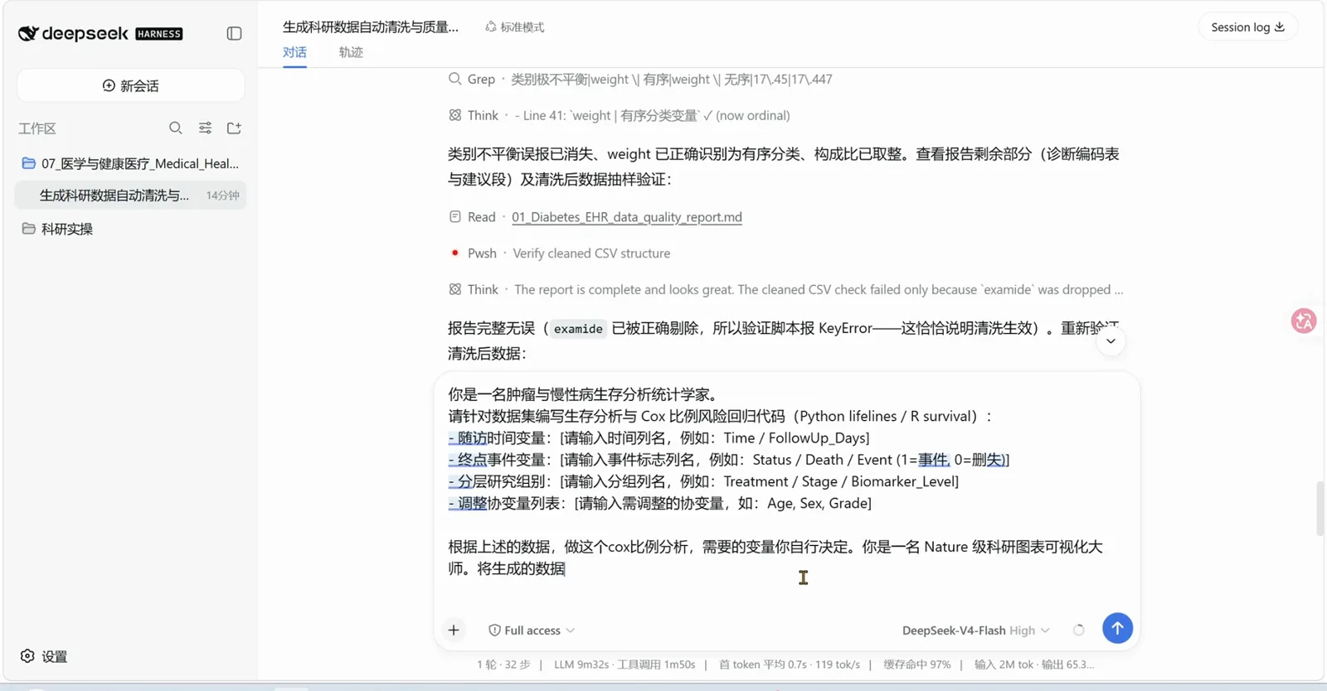Search the workspace using the magnifier icon
The width and height of the screenshot is (1327, 691).
tap(175, 128)
